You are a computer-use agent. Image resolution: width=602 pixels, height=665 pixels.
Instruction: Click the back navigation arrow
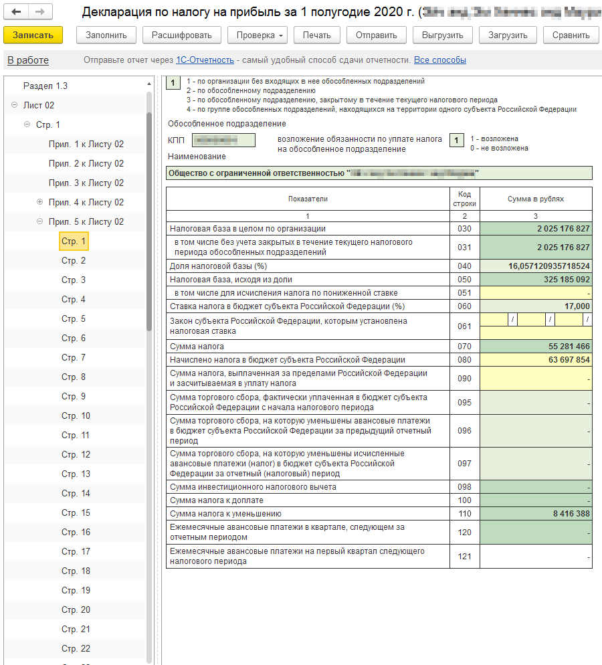coord(17,12)
